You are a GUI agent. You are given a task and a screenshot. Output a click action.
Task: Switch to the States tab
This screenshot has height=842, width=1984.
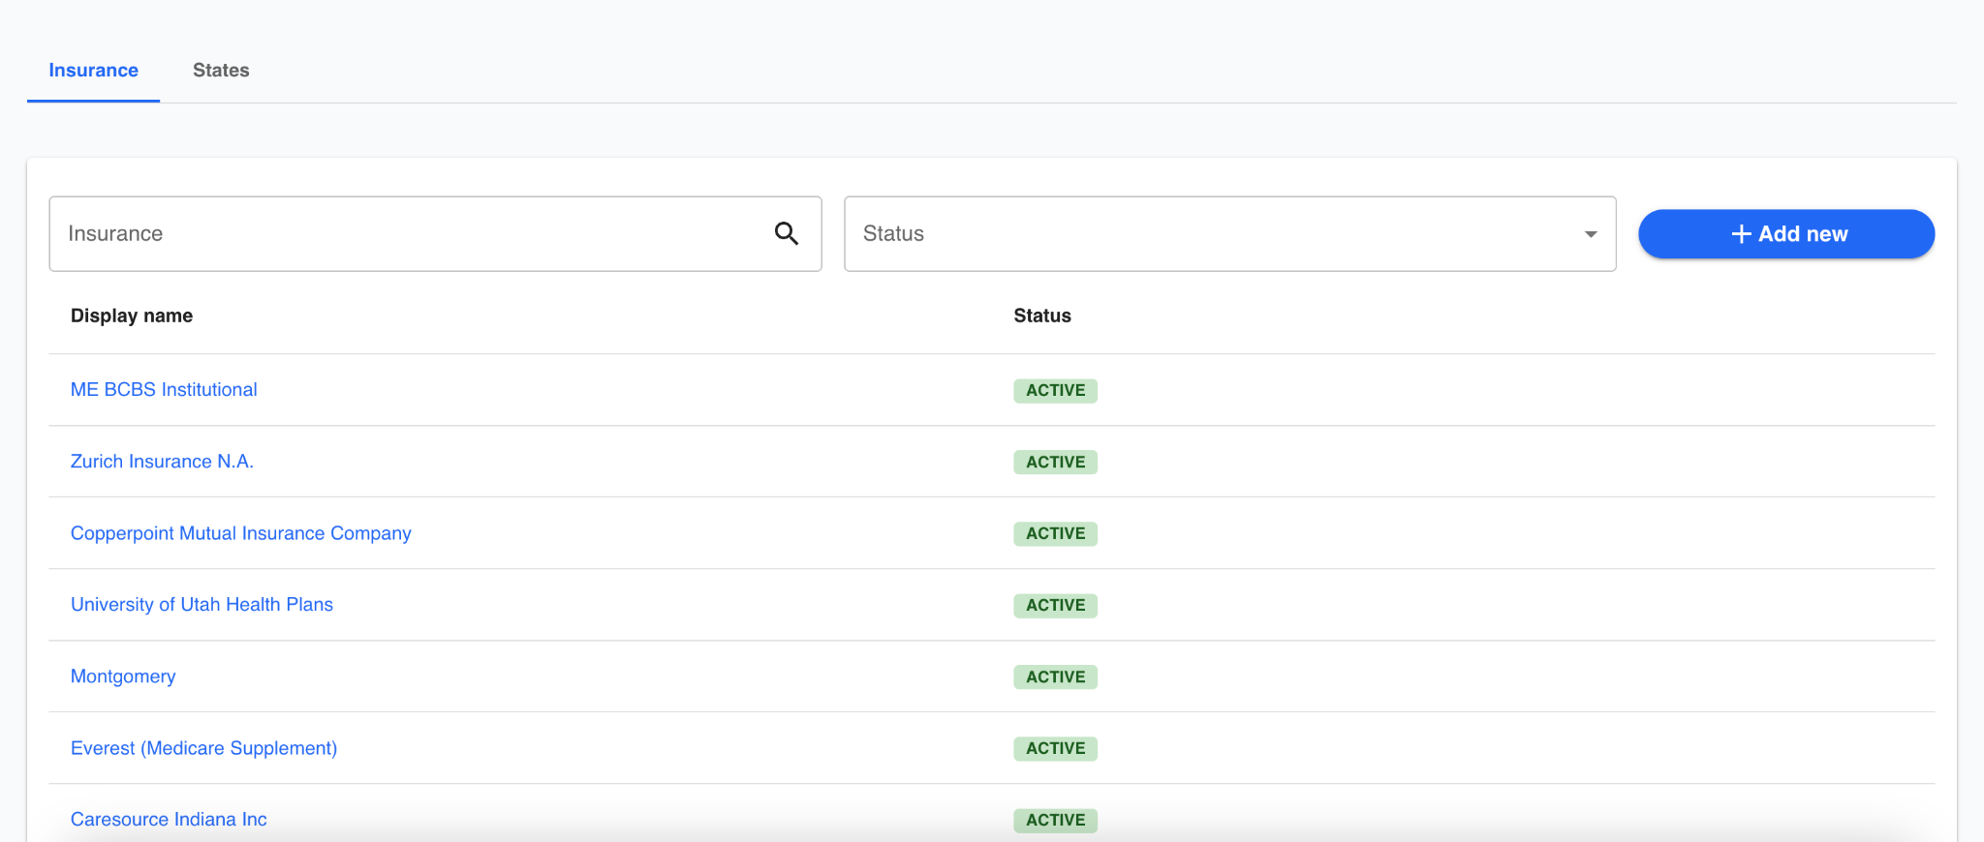tap(221, 71)
